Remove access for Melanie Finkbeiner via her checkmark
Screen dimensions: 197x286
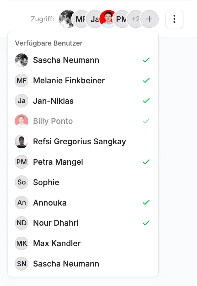click(x=146, y=80)
